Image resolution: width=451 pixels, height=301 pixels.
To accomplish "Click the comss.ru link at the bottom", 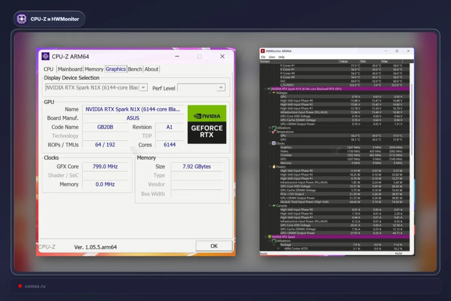I will (35, 286).
